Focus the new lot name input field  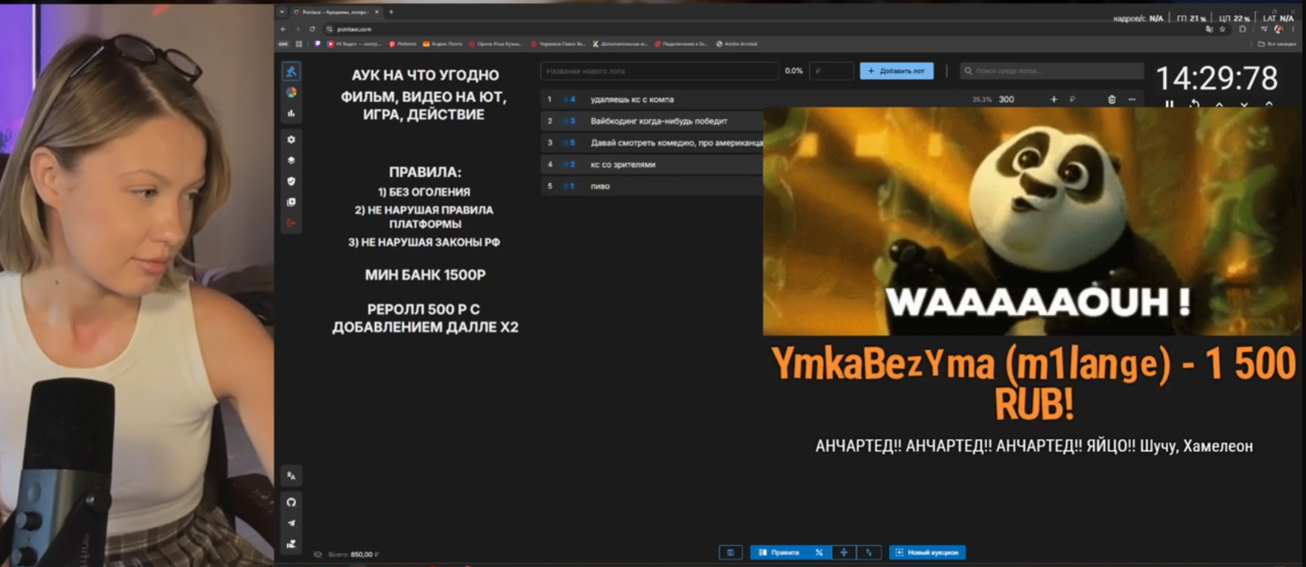point(659,71)
